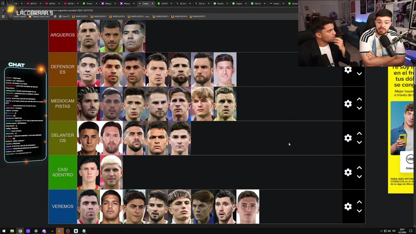Move CASI ADENTRO row up with arrow

pos(359,168)
